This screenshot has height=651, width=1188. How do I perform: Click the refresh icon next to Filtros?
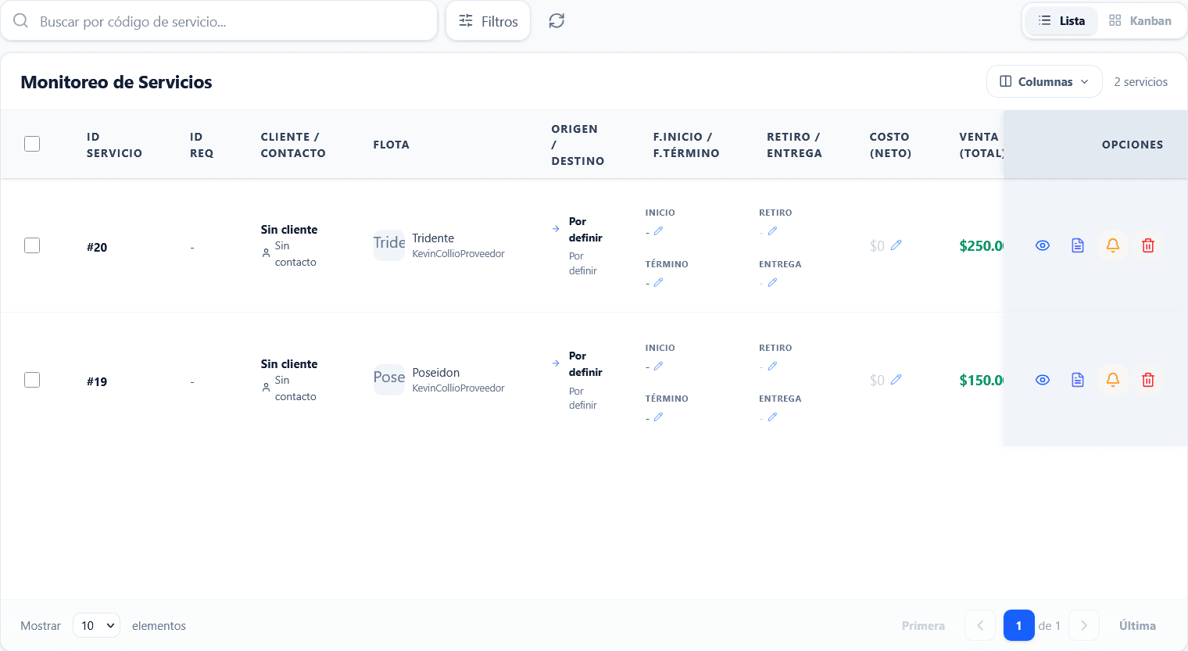[556, 21]
